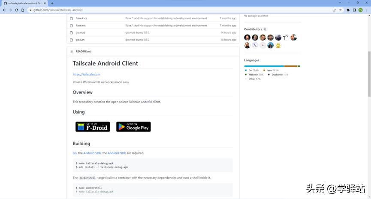The image size is (371, 199).
Task: Select the Dockerfile language entry
Action: point(278,75)
